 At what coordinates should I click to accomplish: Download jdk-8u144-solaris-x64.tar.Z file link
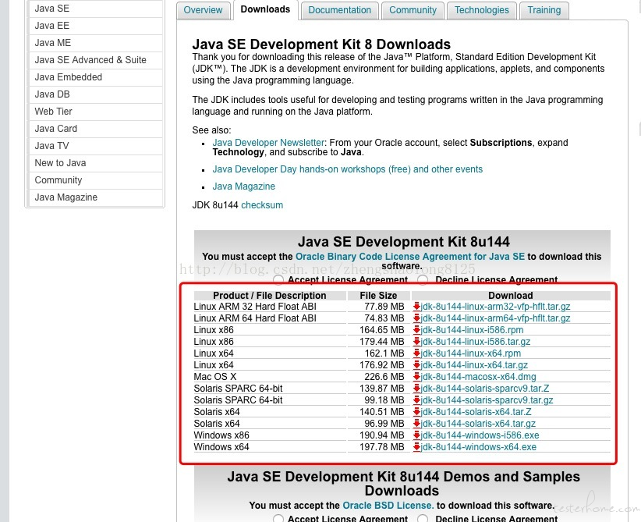pos(476,411)
